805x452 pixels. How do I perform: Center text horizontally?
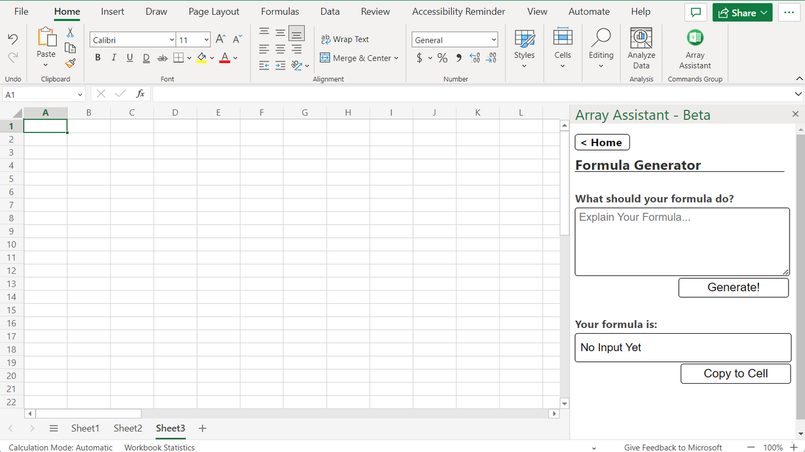[281, 49]
